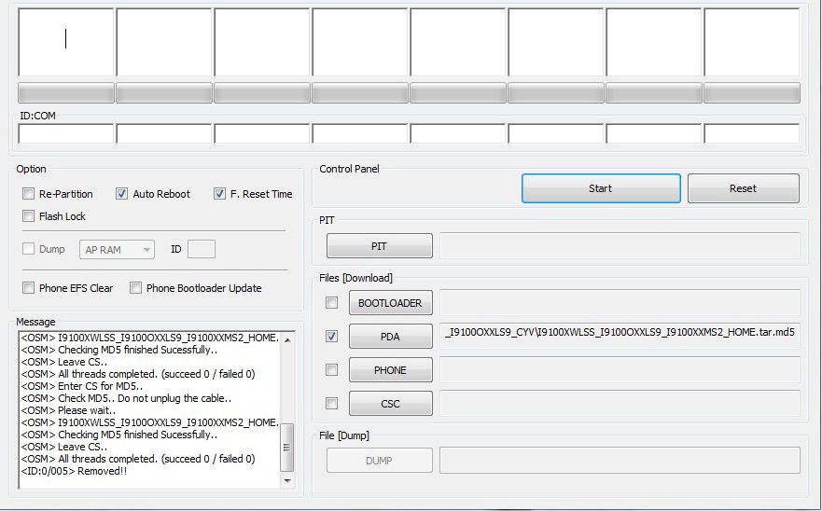
Task: Click the CSC file path field
Action: coord(620,403)
